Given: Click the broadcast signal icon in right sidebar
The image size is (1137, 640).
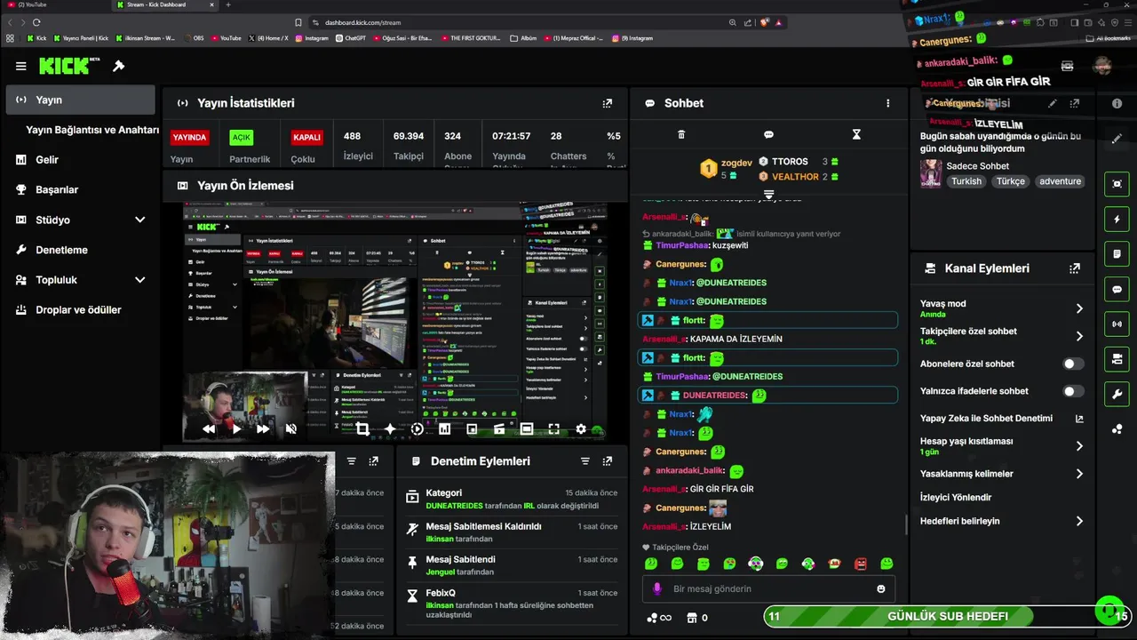Looking at the screenshot, I should click(1117, 324).
